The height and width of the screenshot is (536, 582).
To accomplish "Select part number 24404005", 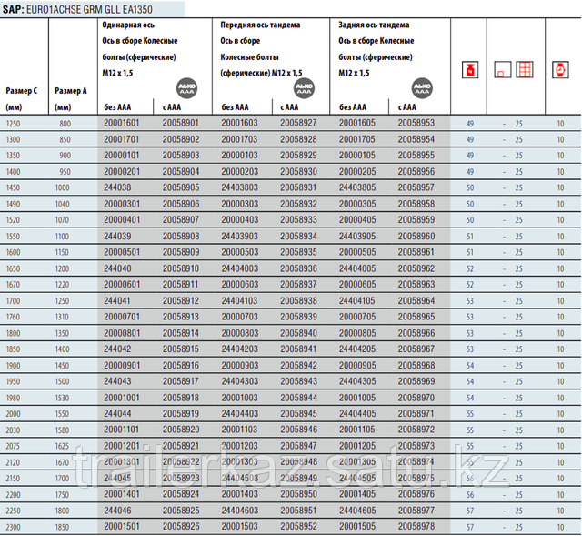I will tap(357, 268).
